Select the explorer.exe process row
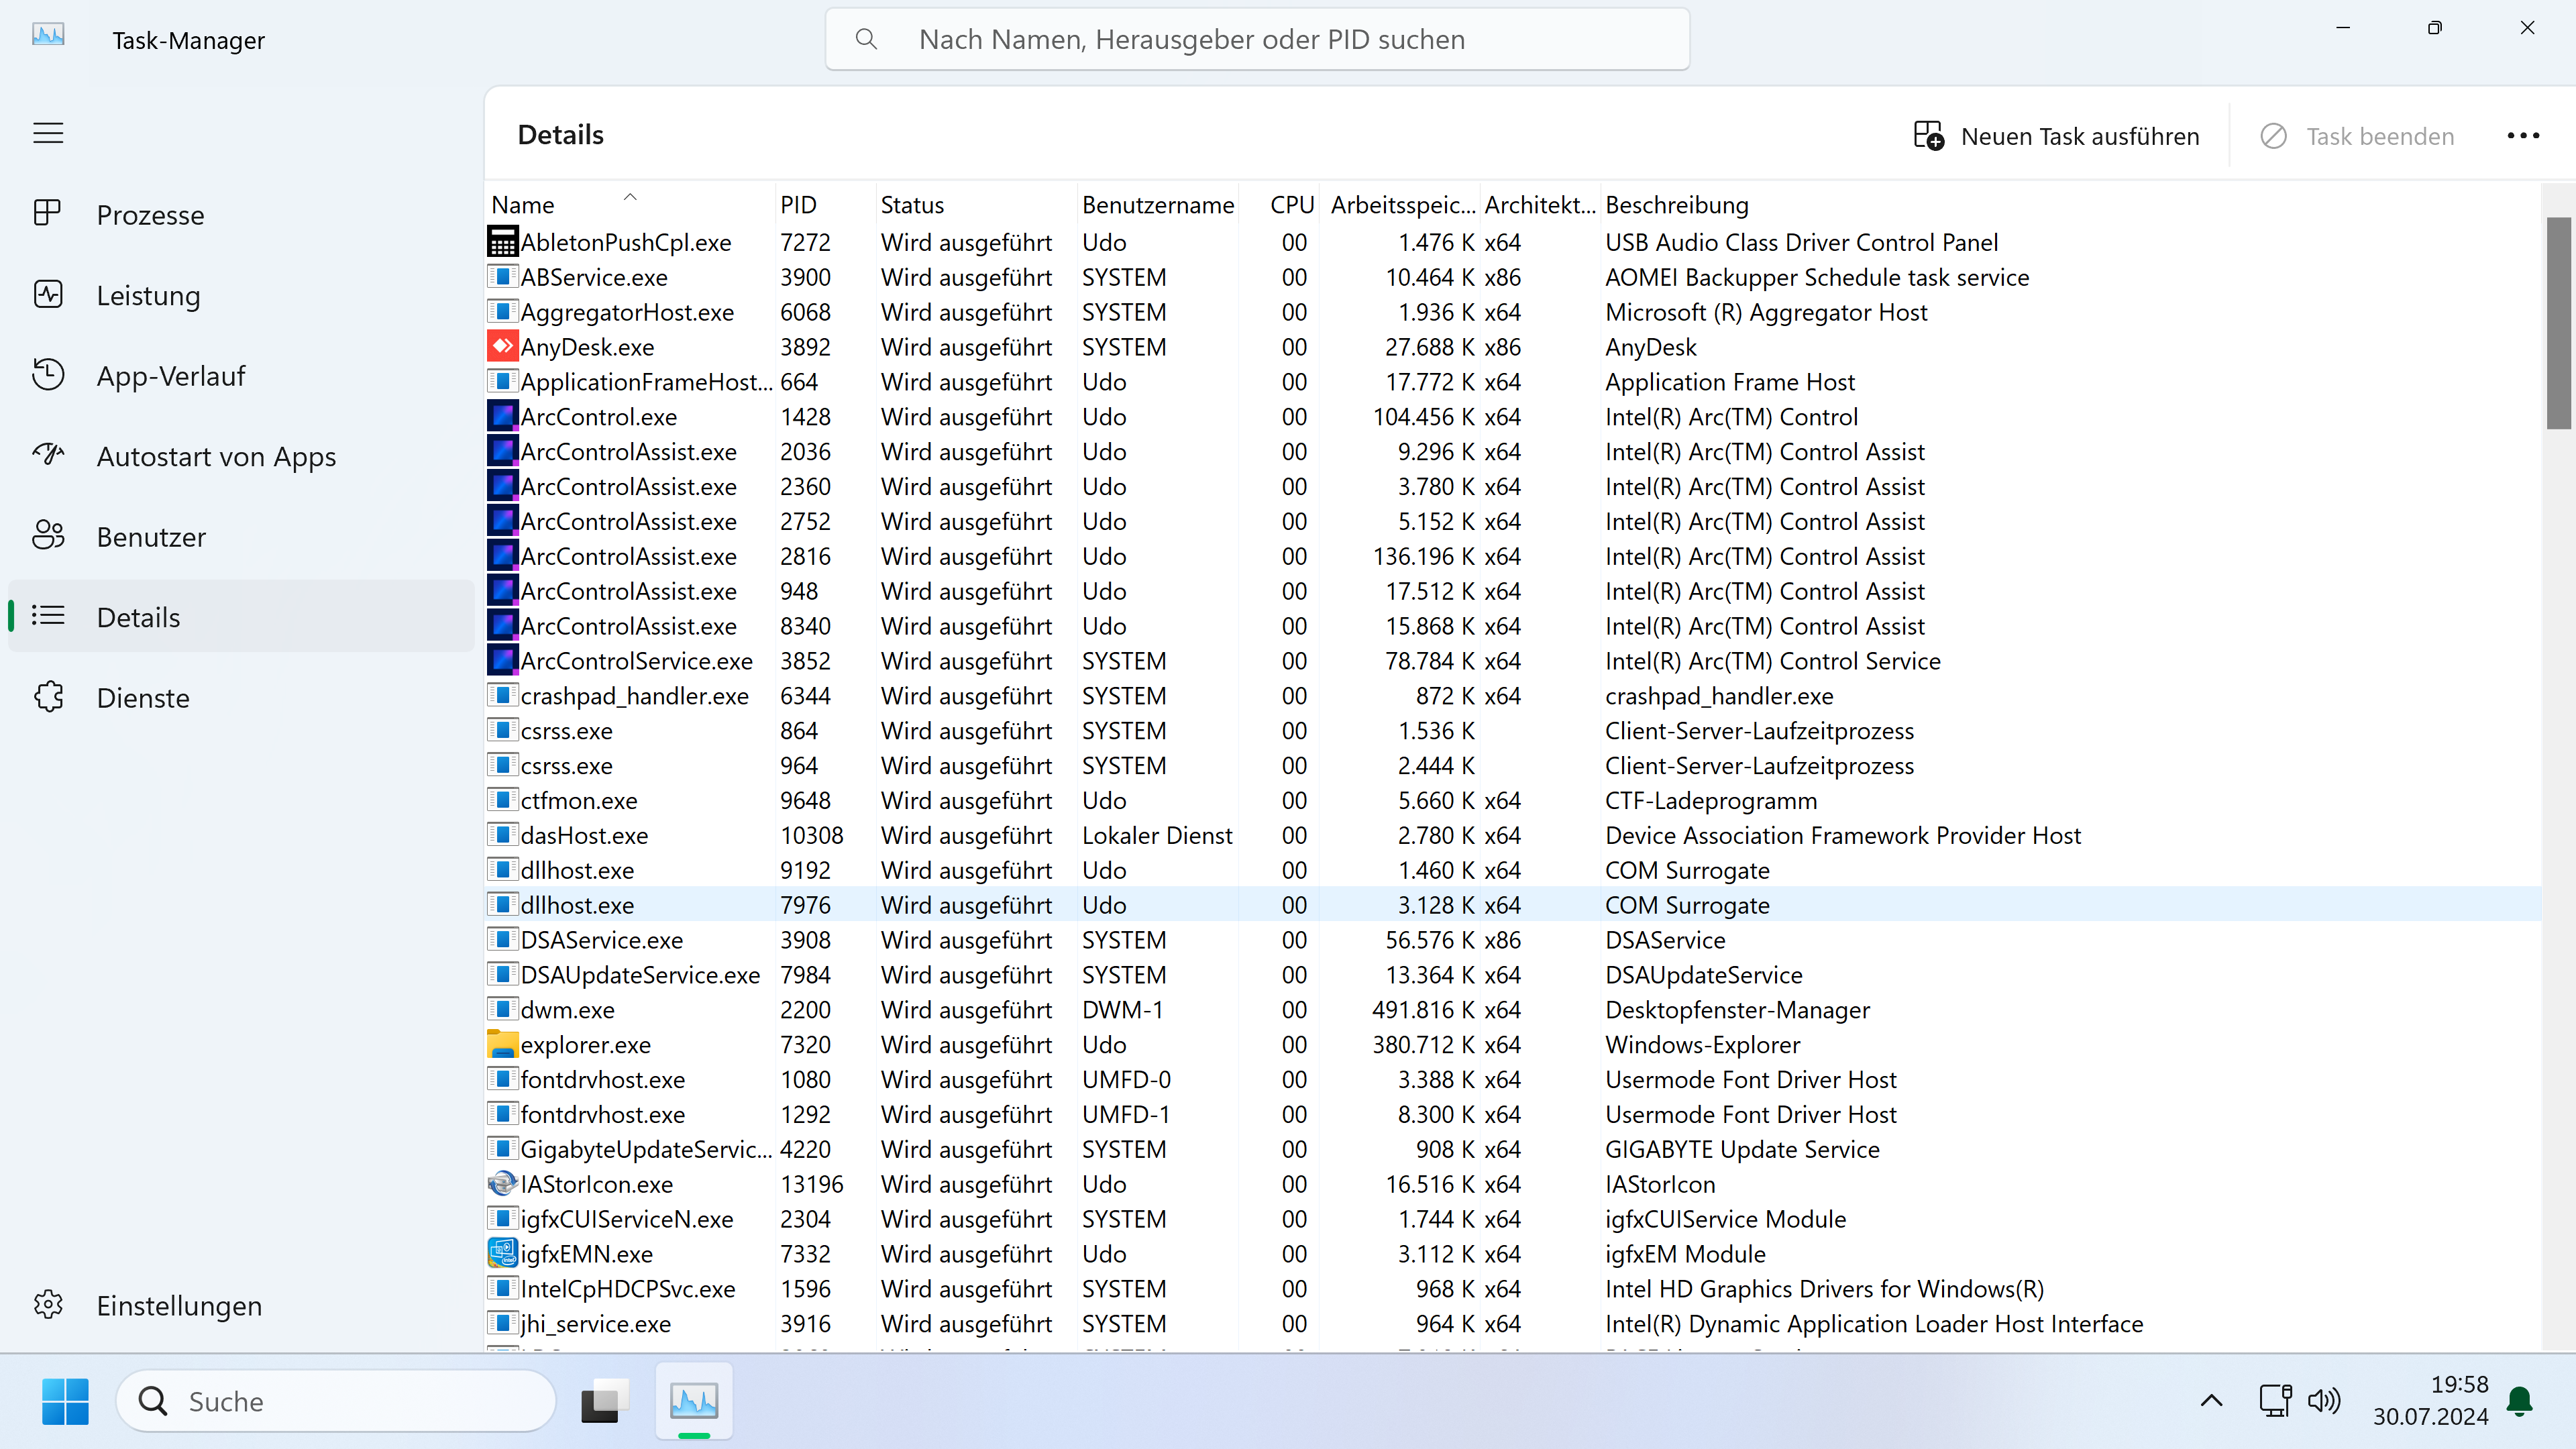 (586, 1045)
